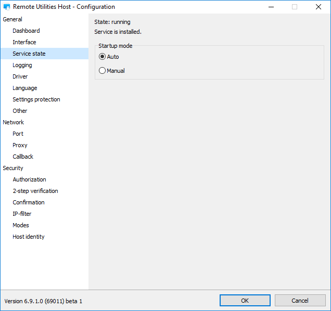
Task: Click the 'State: running' status text
Action: coord(112,22)
